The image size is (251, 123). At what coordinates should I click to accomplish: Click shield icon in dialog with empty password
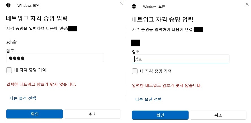pos(134,7)
